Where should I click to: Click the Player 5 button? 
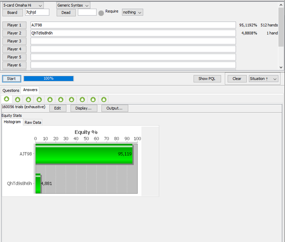tap(14, 57)
